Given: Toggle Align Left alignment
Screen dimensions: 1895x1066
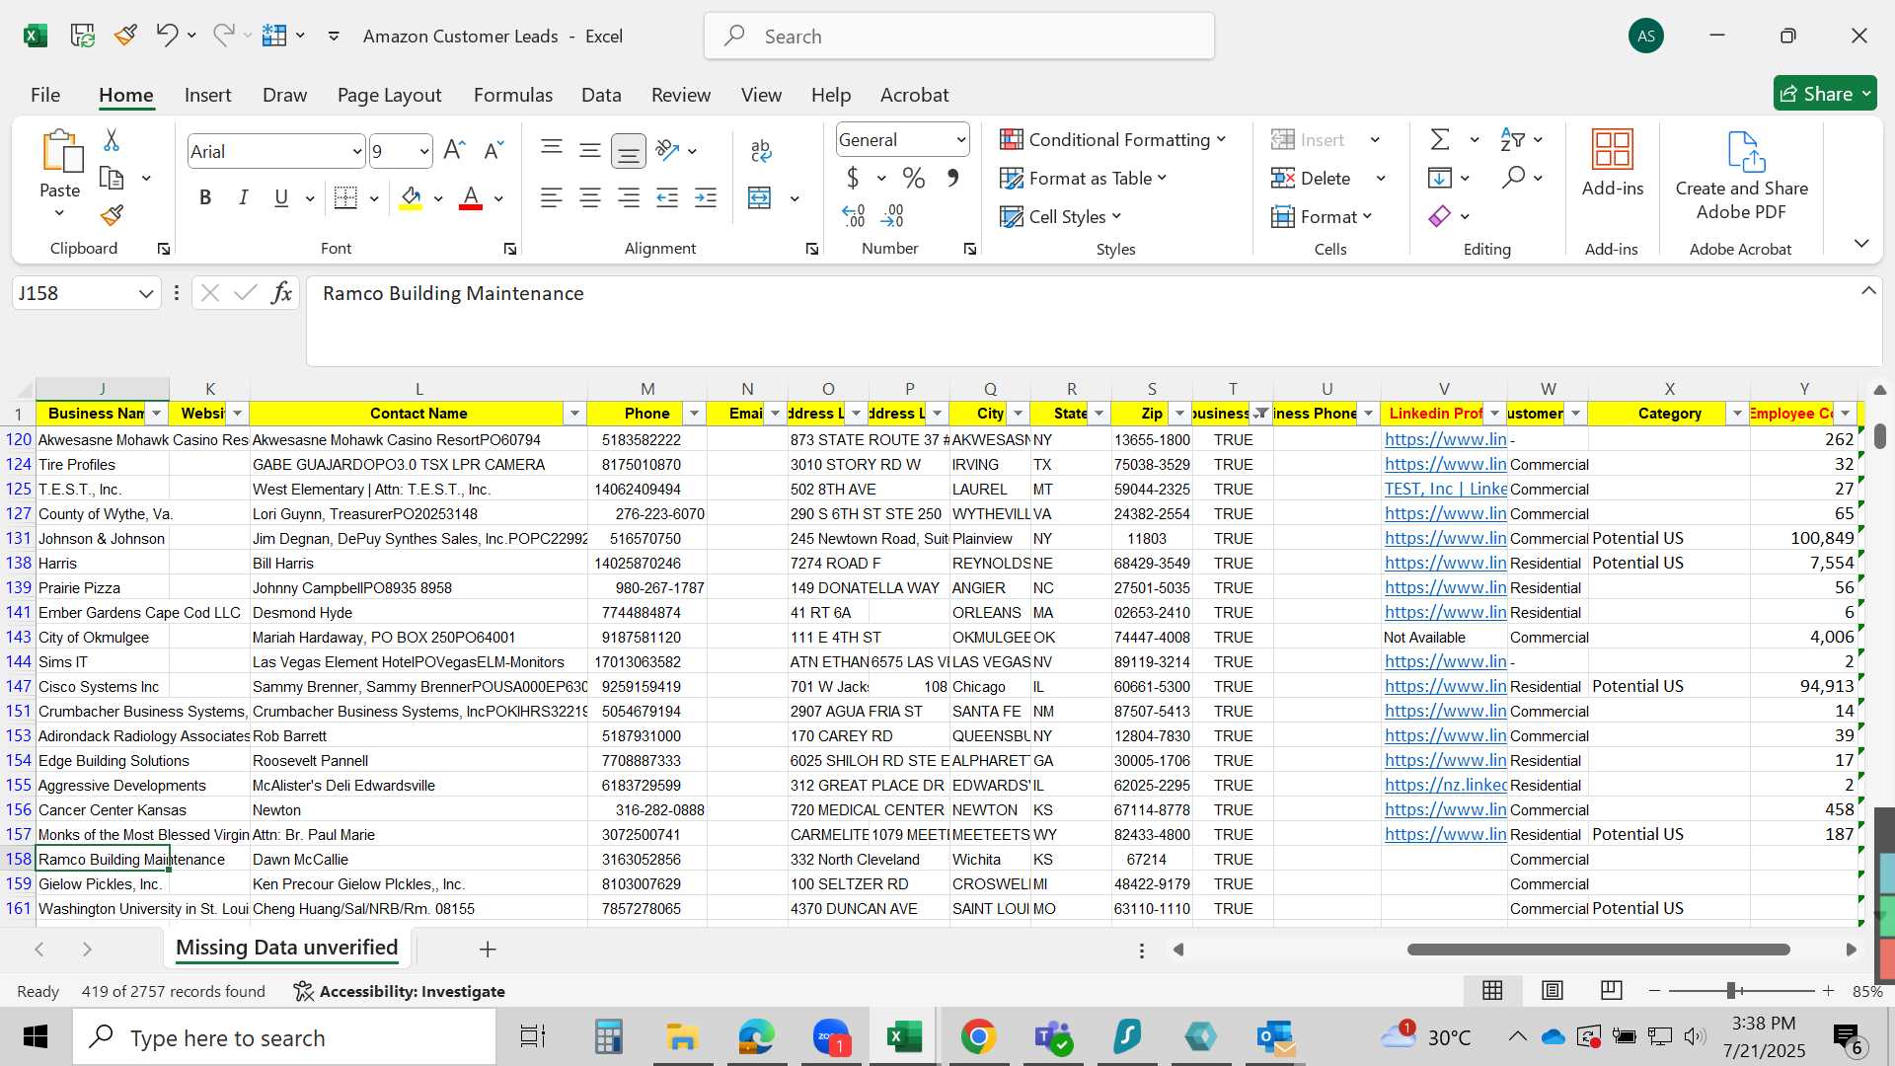Looking at the screenshot, I should point(552,197).
